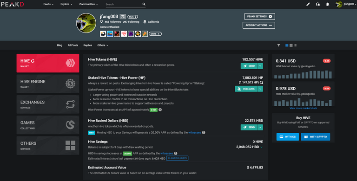Click the help icon after the HBD hint
Image resolution: width=357 pixels, height=181 pixels.
pyautogui.click(x=204, y=133)
